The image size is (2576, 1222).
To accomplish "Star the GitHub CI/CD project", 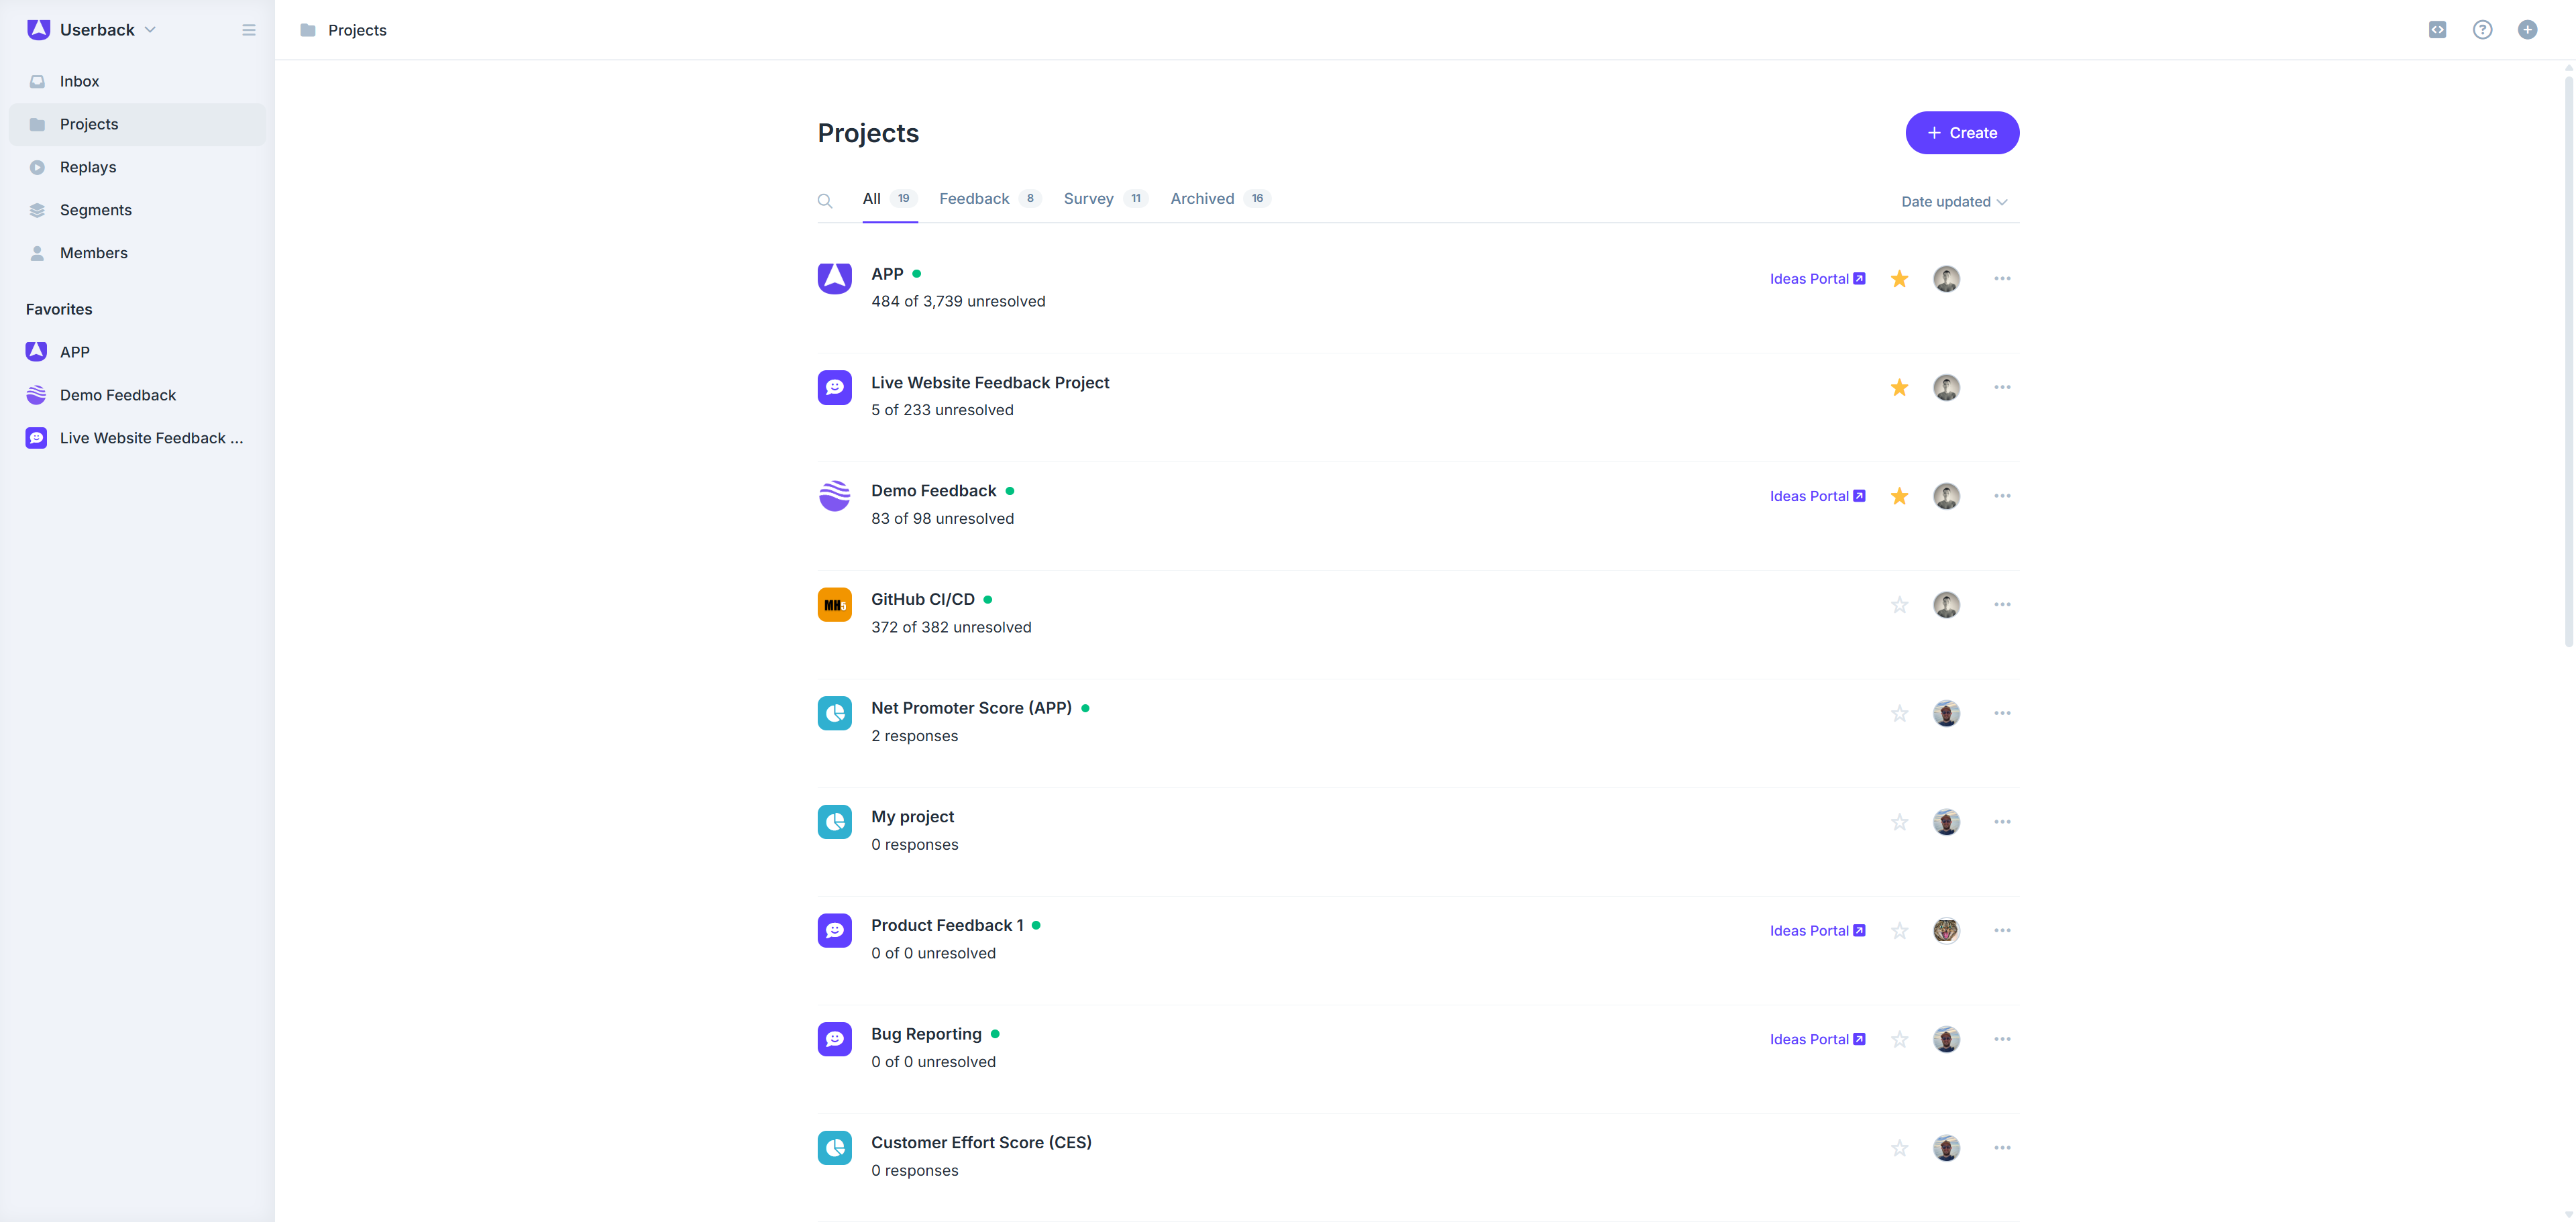I will coord(1899,605).
